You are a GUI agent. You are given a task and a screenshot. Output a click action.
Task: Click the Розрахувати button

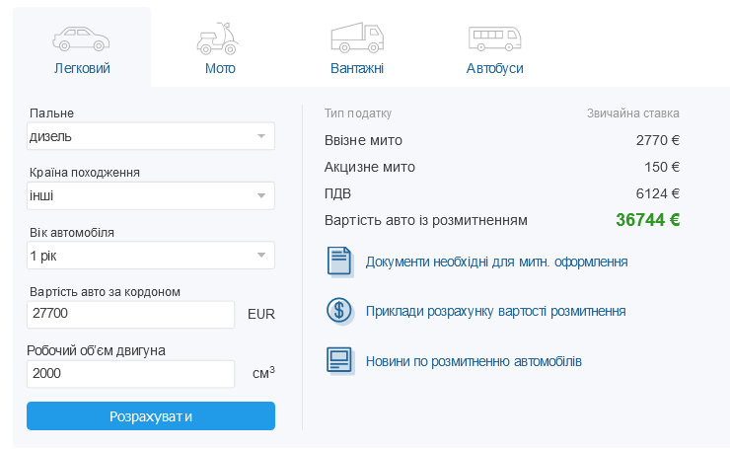pyautogui.click(x=151, y=415)
